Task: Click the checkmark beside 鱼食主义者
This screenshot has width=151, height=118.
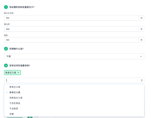Action: click(7, 92)
